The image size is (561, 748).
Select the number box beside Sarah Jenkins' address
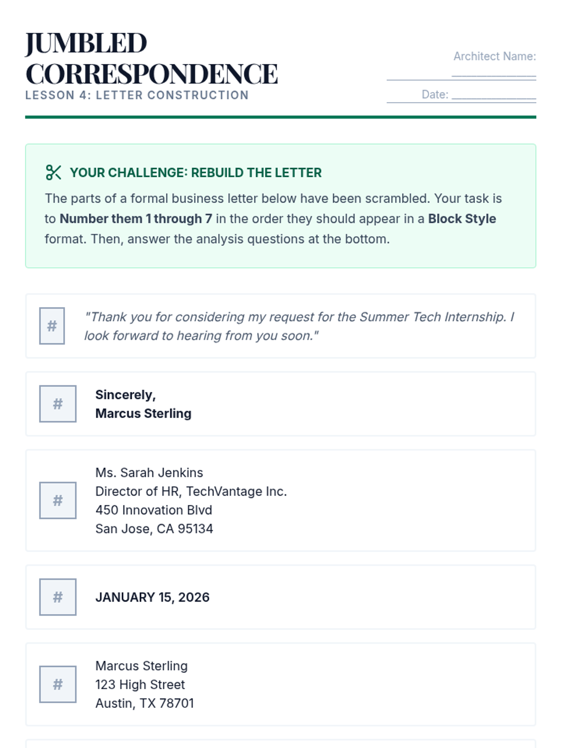pos(58,501)
